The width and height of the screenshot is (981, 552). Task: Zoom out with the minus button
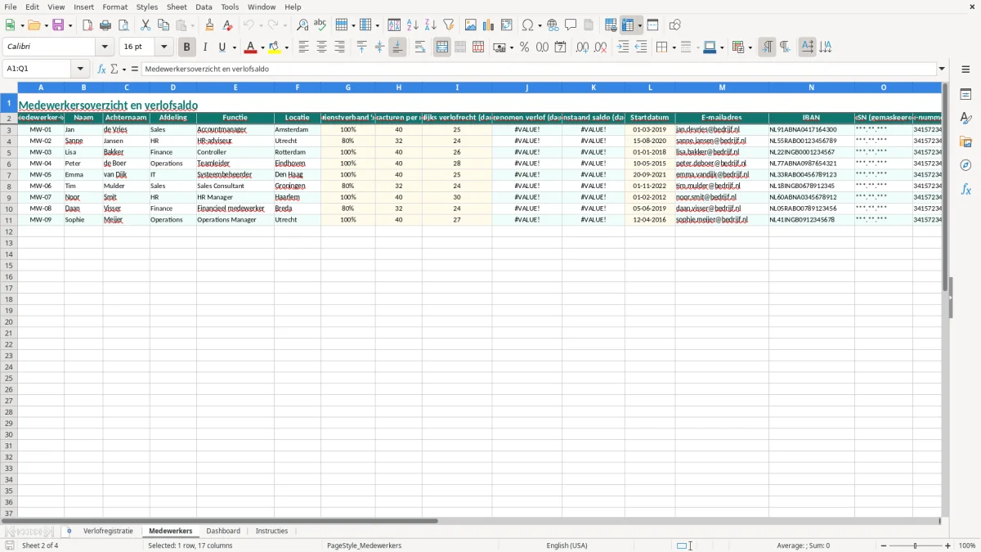point(884,545)
